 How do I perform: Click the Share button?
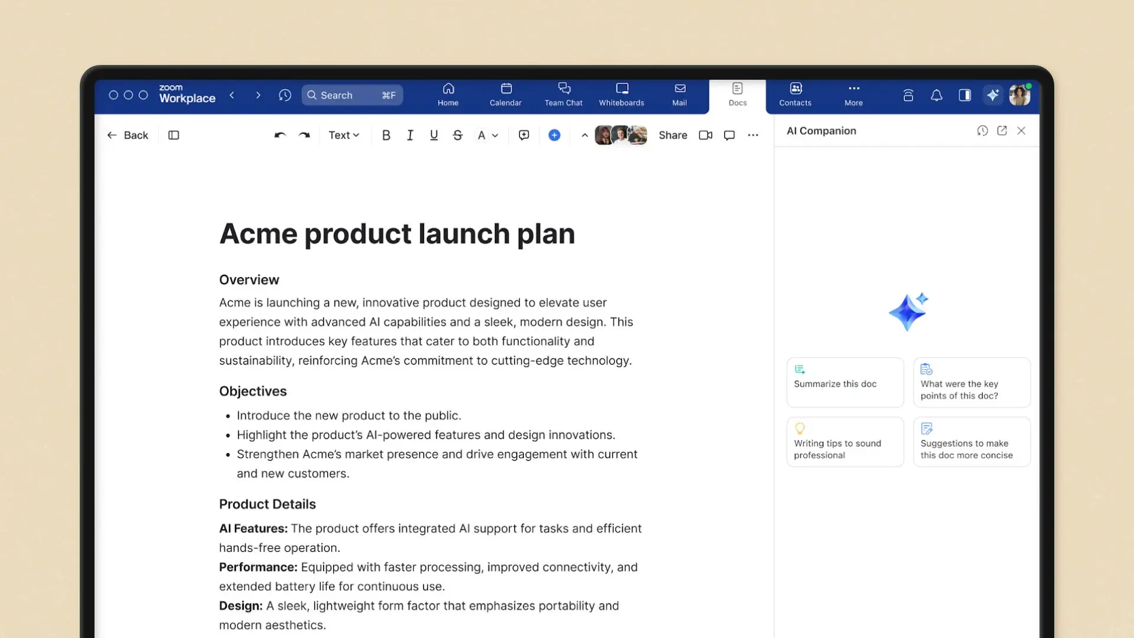coord(673,135)
